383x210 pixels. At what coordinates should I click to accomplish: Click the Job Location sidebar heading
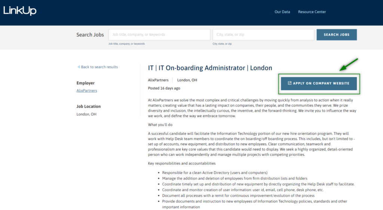pyautogui.click(x=89, y=106)
